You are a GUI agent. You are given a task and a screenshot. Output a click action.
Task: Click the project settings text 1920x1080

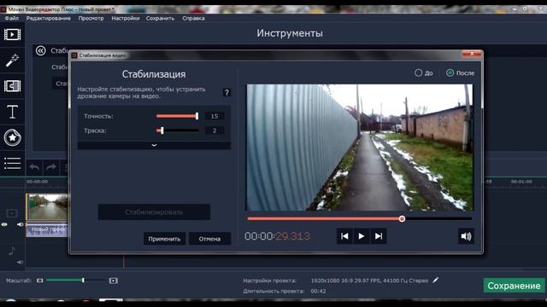[x=369, y=281]
